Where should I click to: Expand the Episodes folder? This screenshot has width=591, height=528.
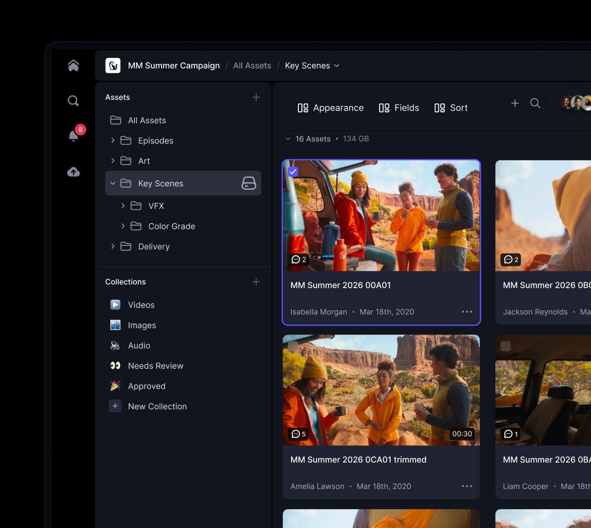click(x=112, y=140)
